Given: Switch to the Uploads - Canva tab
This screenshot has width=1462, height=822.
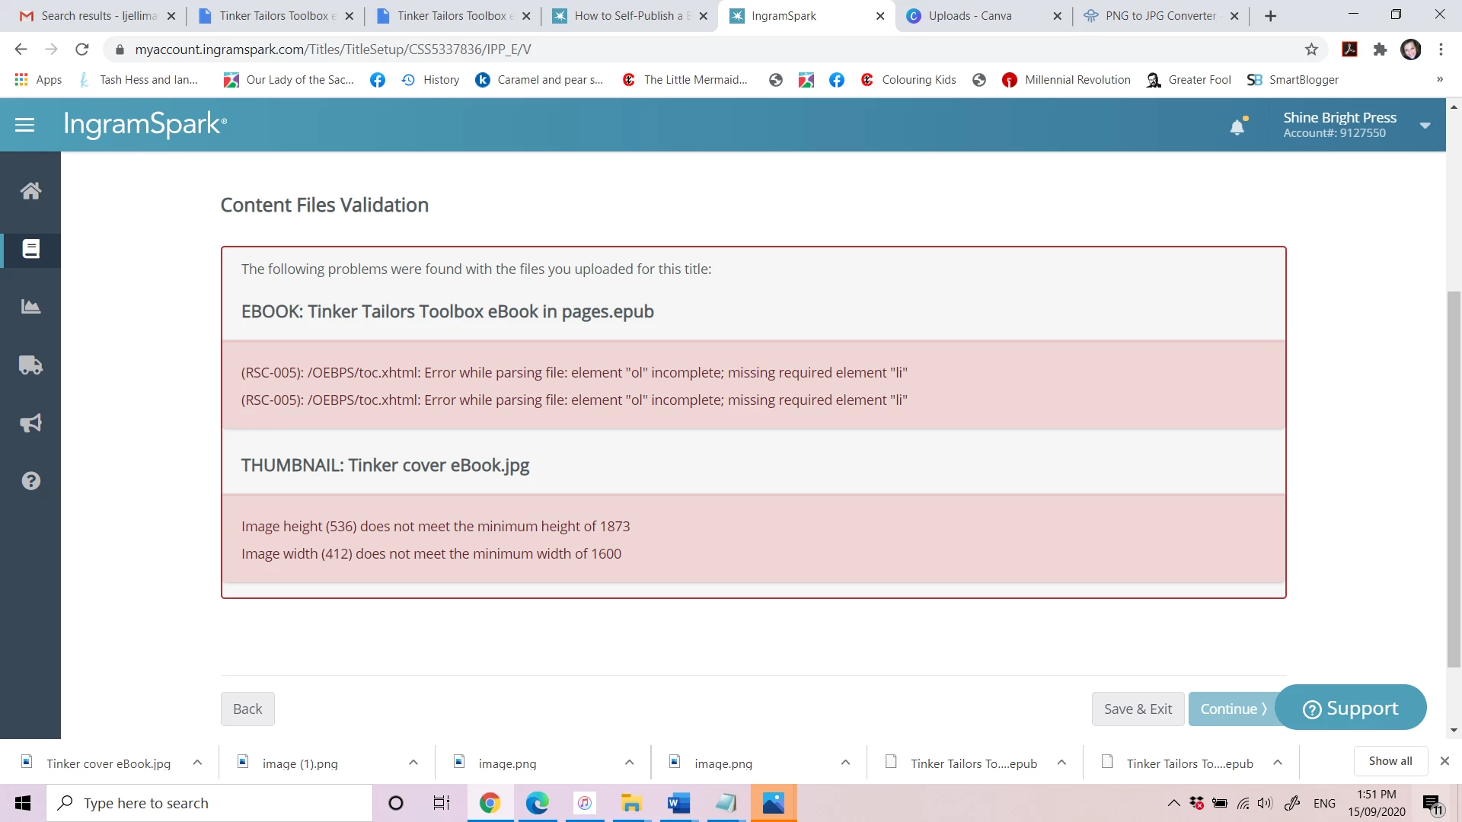Looking at the screenshot, I should [970, 15].
